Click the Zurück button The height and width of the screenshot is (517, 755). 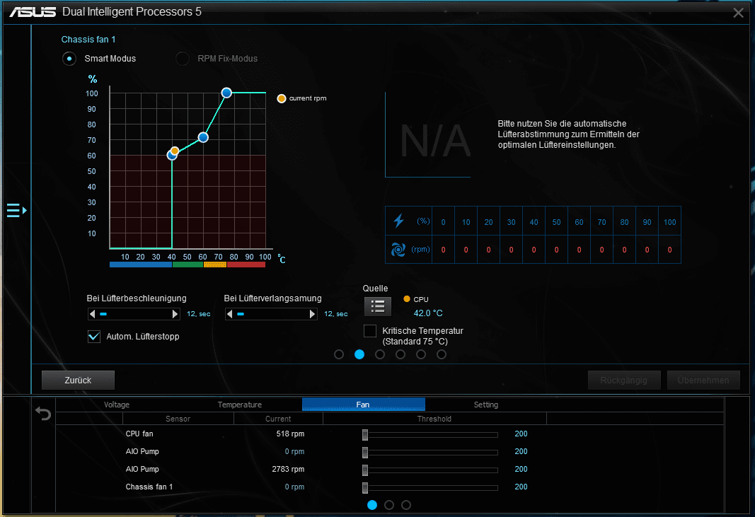click(x=78, y=381)
